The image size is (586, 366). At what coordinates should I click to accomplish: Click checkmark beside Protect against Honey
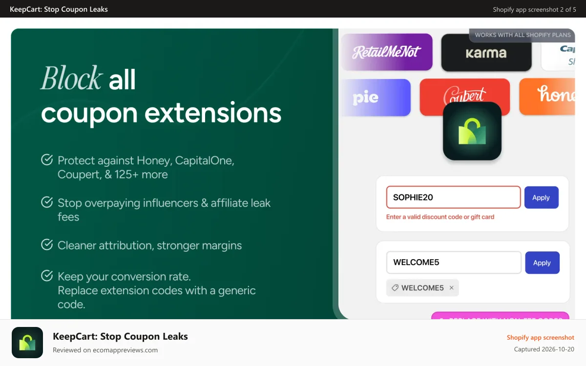coord(47,160)
